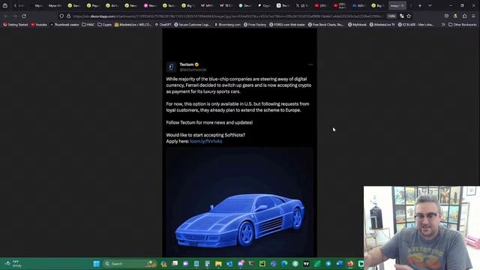Click the taskbar Search box

coord(130,263)
